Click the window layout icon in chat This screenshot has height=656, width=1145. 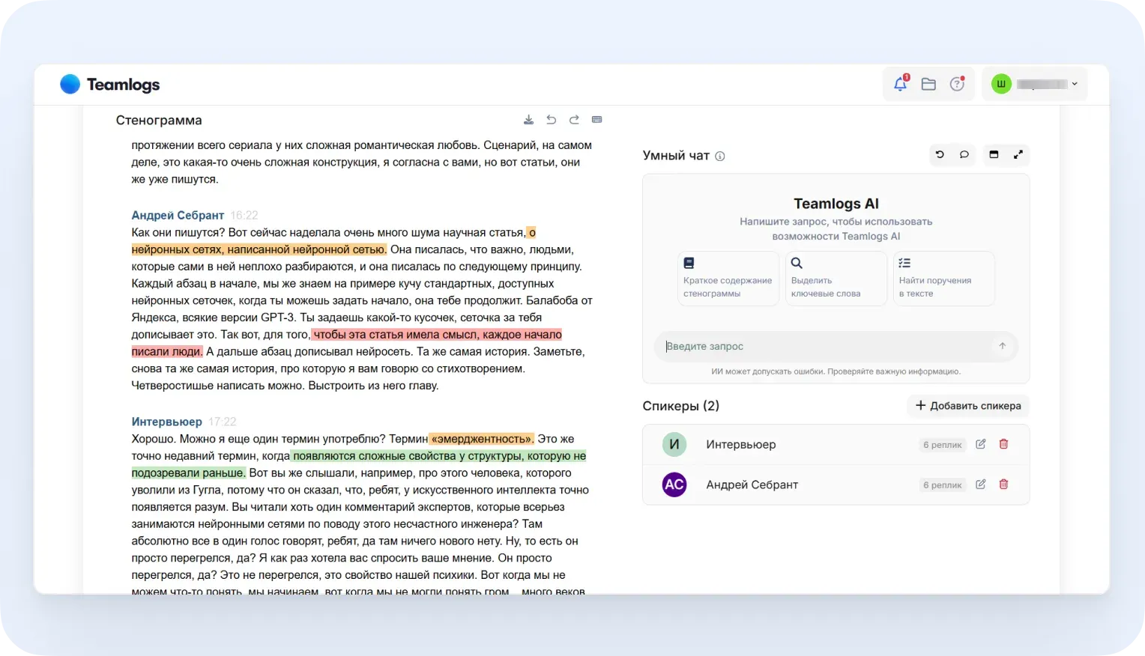[x=994, y=155]
